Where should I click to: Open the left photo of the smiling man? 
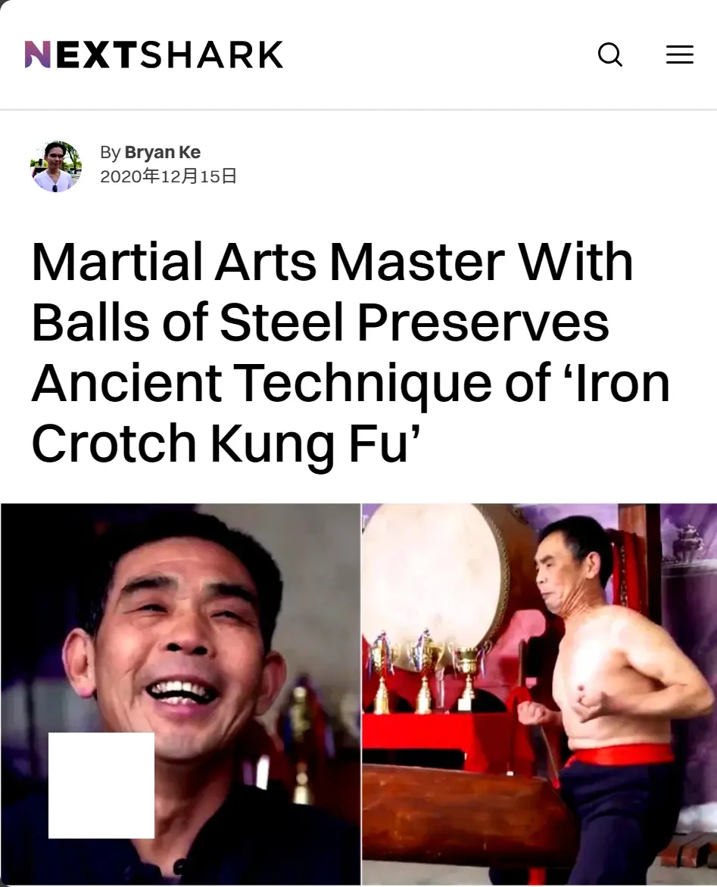coord(180,694)
